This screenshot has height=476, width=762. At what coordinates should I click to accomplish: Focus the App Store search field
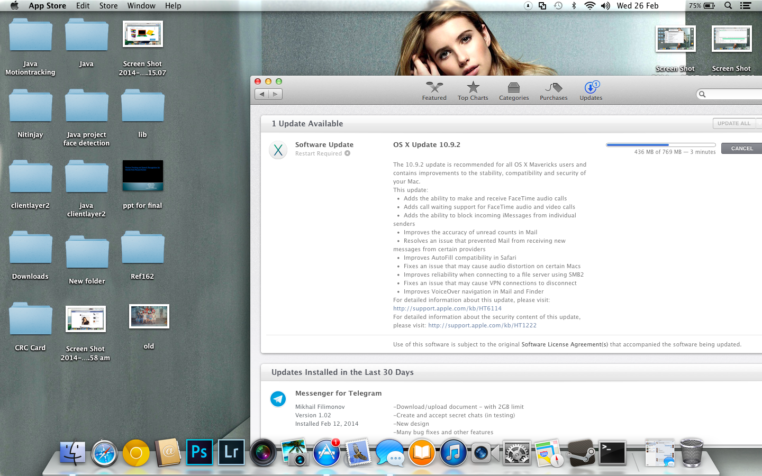coord(729,94)
